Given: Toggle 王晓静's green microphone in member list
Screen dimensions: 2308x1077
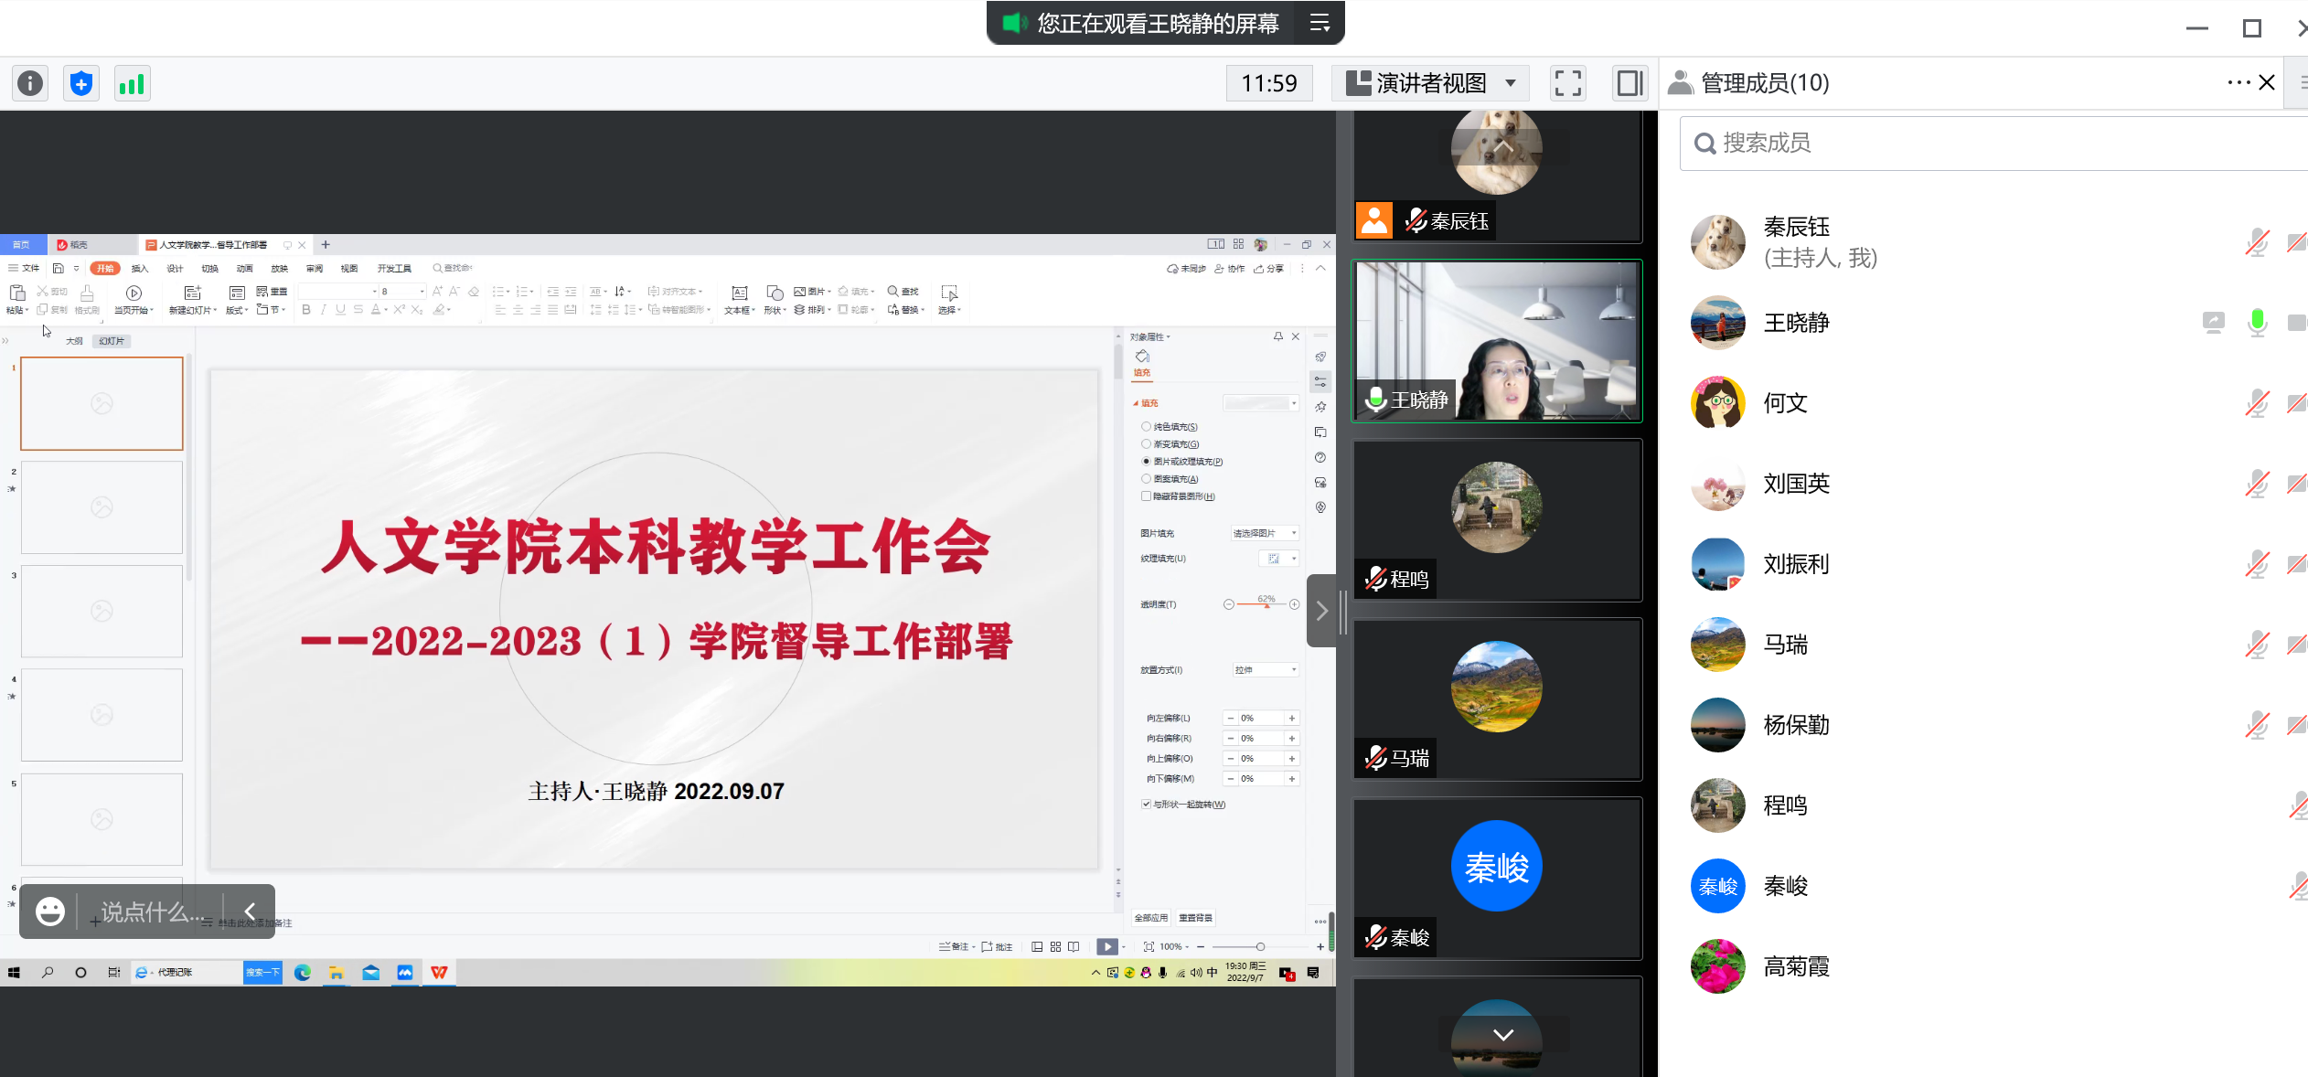Looking at the screenshot, I should pos(2257,322).
